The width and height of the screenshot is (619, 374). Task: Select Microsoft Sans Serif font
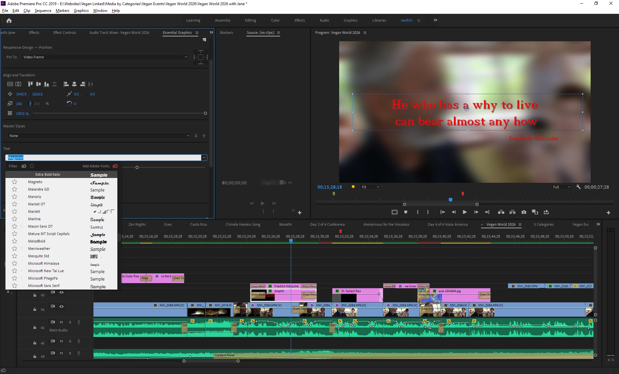click(44, 286)
